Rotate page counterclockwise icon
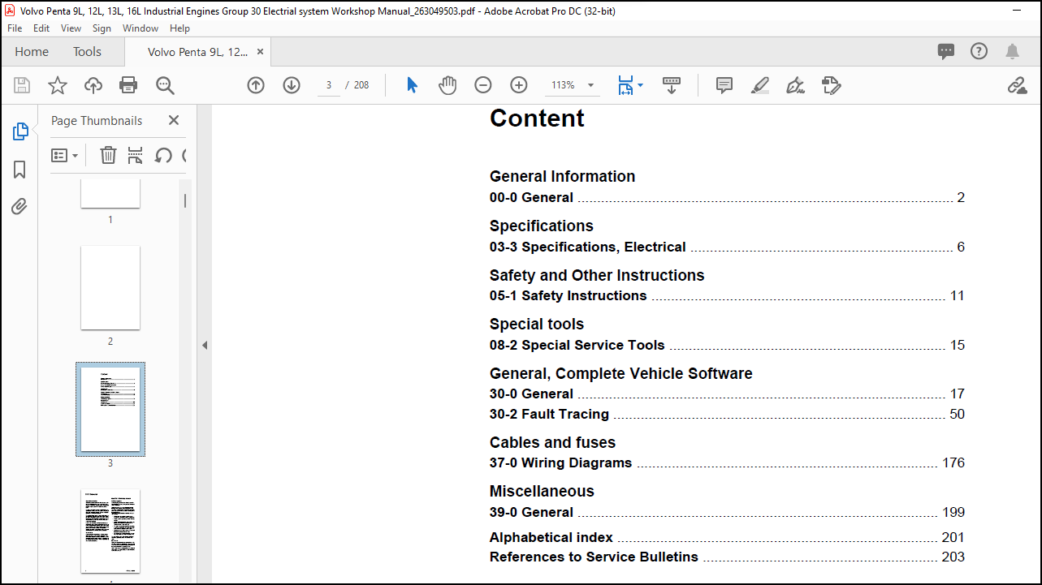This screenshot has height=585, width=1042. pyautogui.click(x=163, y=155)
